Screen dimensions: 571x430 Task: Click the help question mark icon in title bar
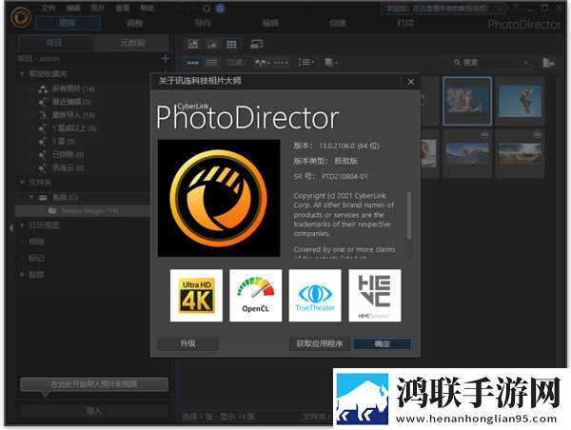(516, 8)
